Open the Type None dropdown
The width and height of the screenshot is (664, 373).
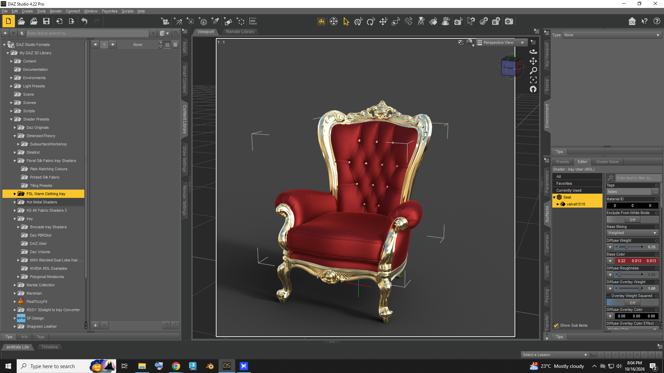[612, 35]
